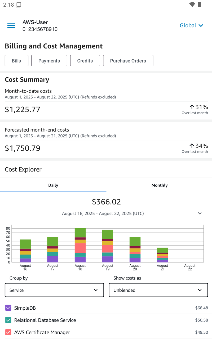This screenshot has width=212, height=339.
Task: Open the hamburger navigation menu
Action: point(11,25)
